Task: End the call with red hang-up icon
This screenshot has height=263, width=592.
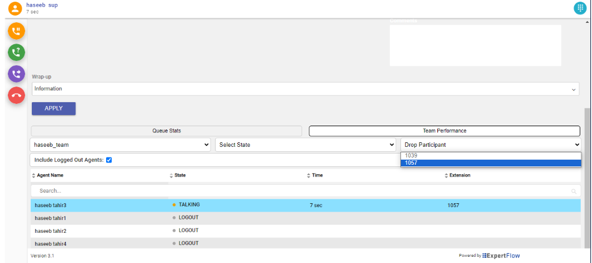Action: click(x=16, y=95)
